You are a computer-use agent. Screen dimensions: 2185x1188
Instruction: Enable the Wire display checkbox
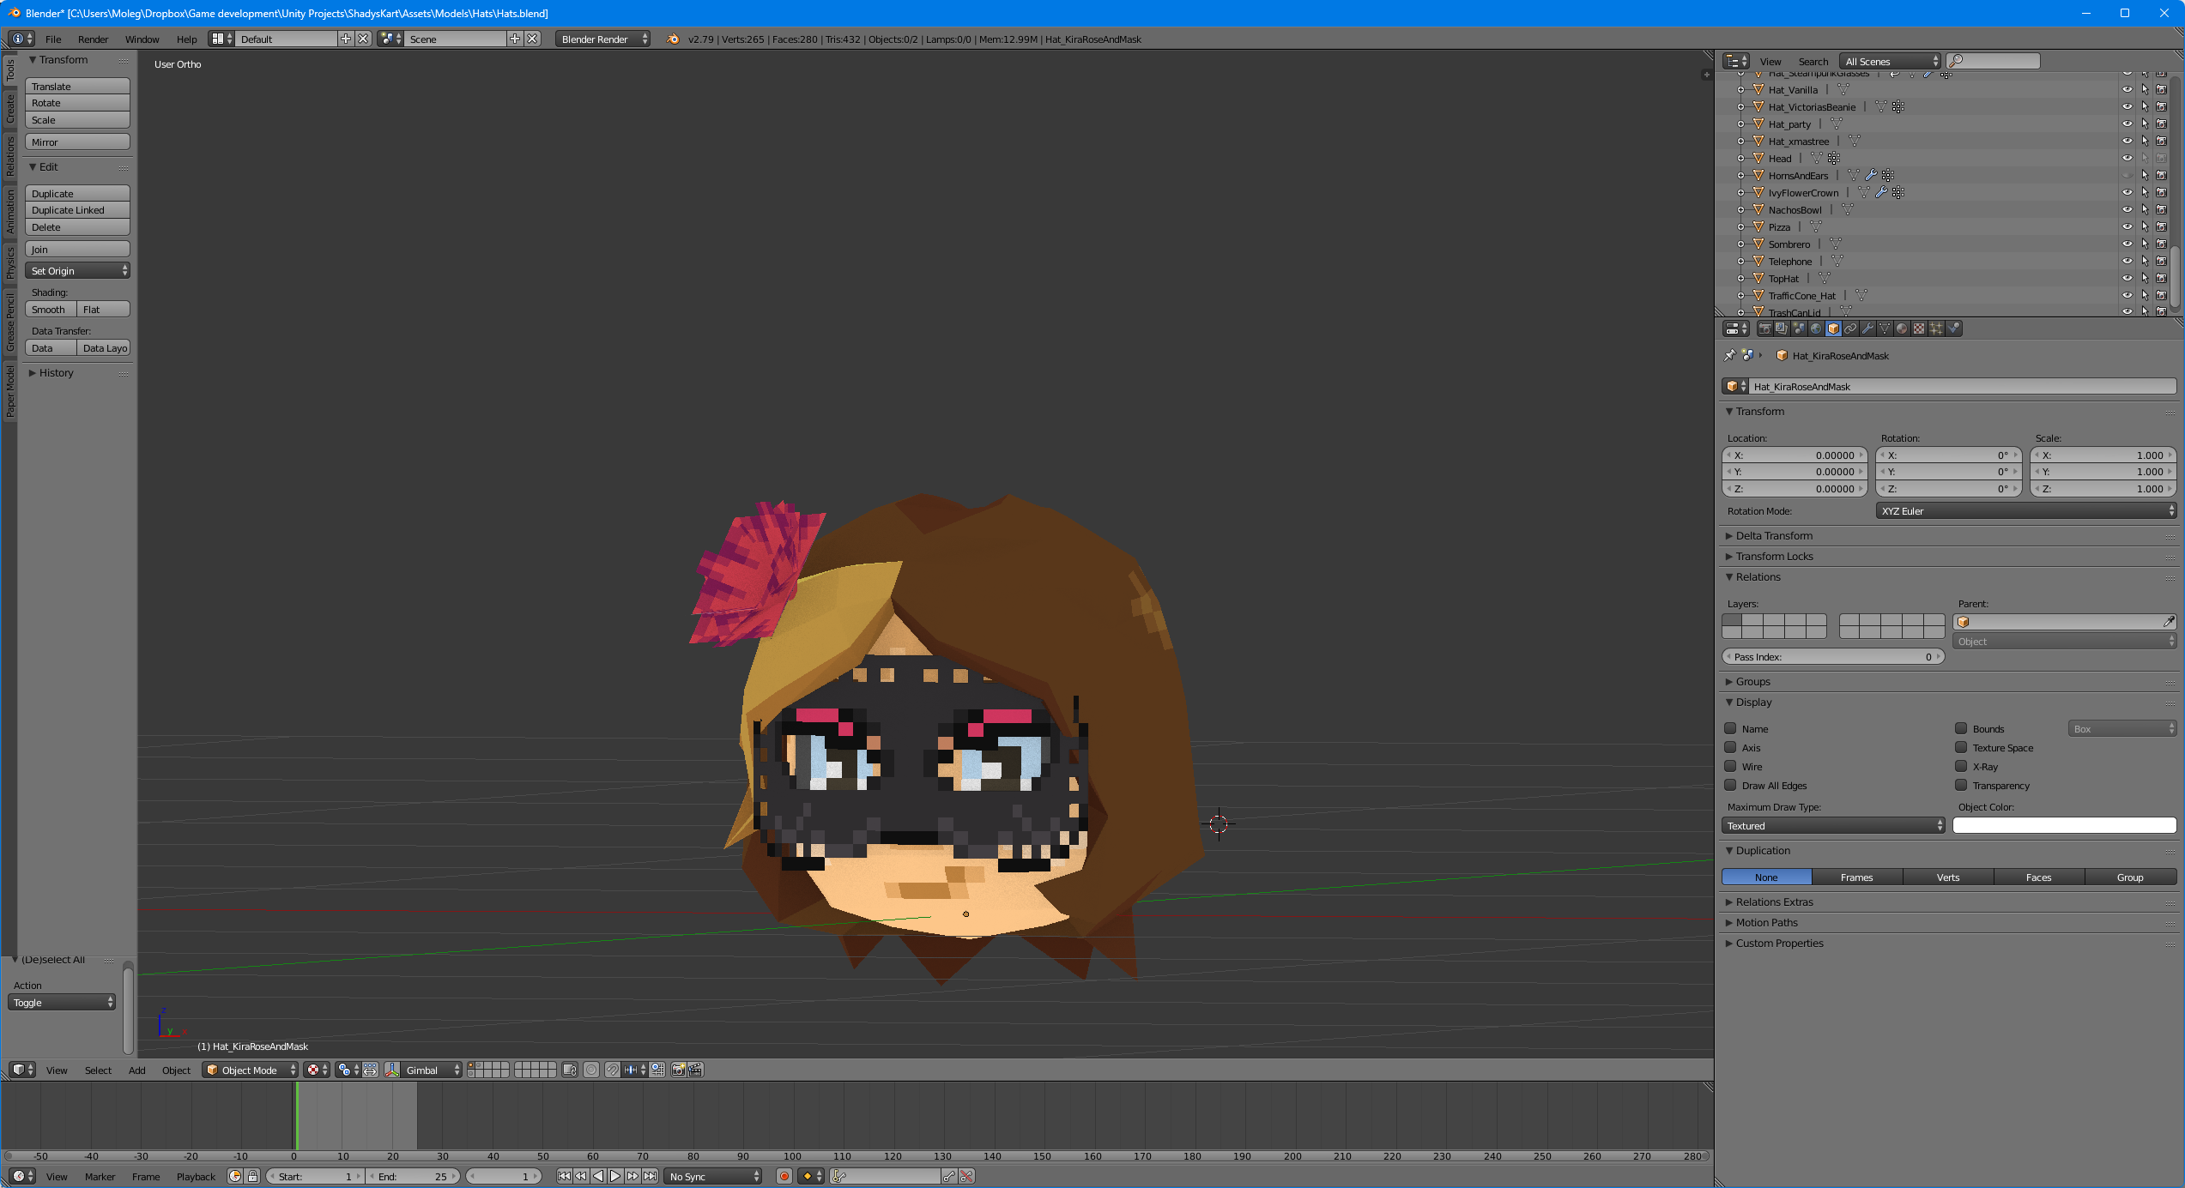pos(1731,766)
